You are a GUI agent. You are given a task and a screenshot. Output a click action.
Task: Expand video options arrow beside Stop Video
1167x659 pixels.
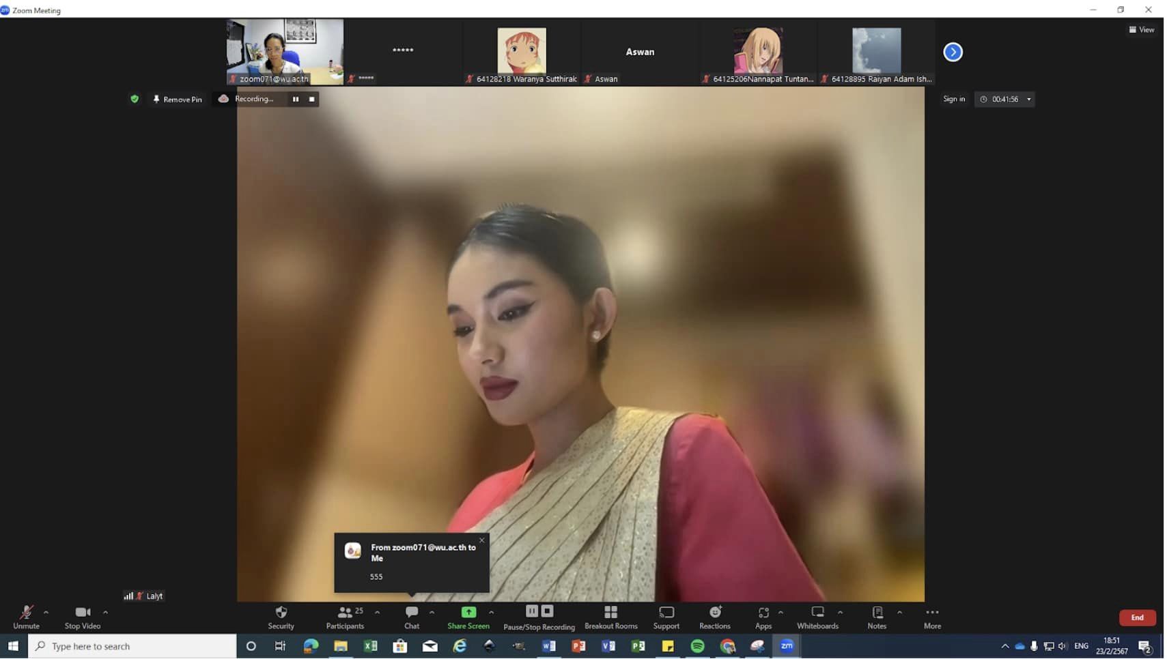click(105, 613)
